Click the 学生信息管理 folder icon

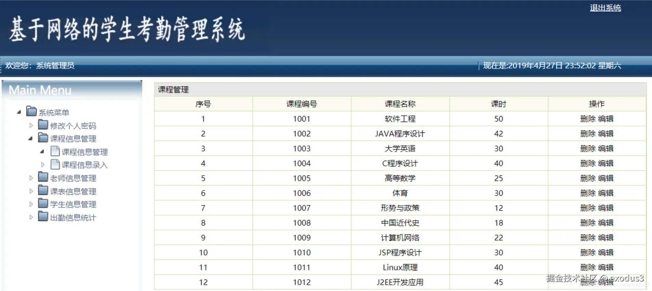[x=43, y=203]
